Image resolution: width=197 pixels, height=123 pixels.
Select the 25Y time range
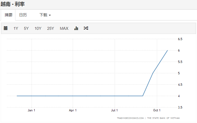(x=51, y=28)
